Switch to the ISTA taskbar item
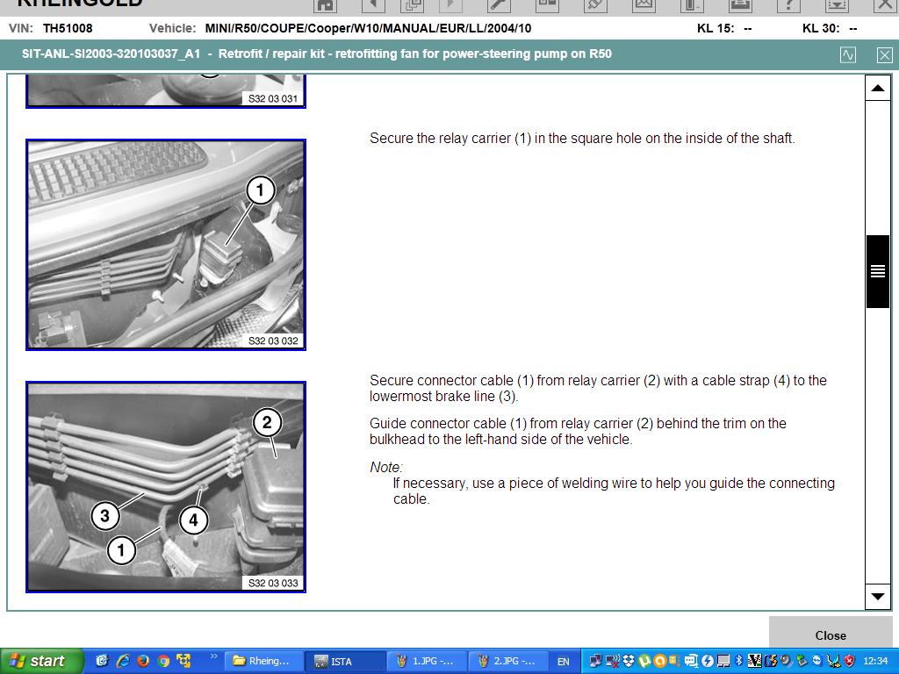 (x=343, y=661)
